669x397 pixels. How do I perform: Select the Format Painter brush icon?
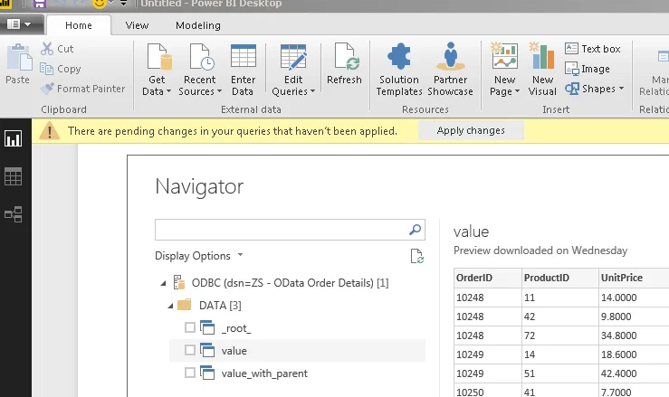[x=47, y=89]
